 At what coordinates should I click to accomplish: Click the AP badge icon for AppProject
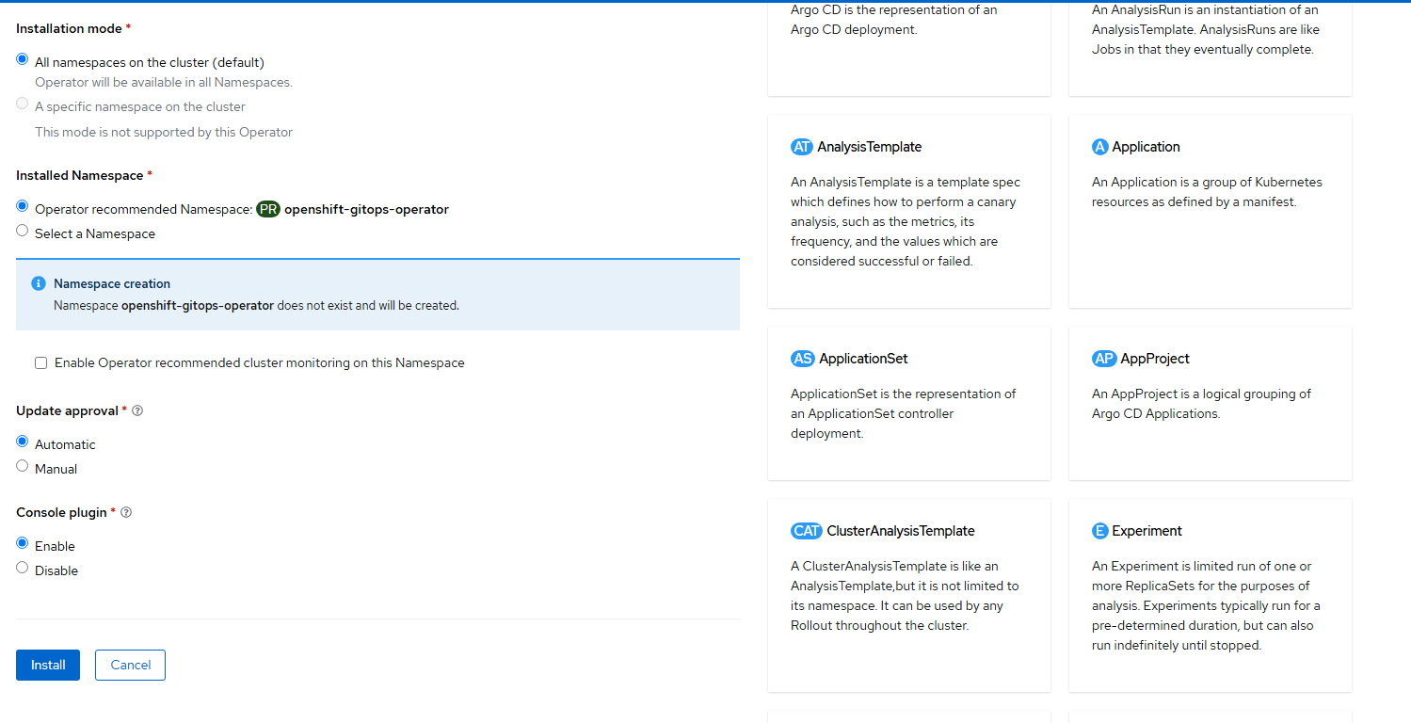coord(1104,359)
